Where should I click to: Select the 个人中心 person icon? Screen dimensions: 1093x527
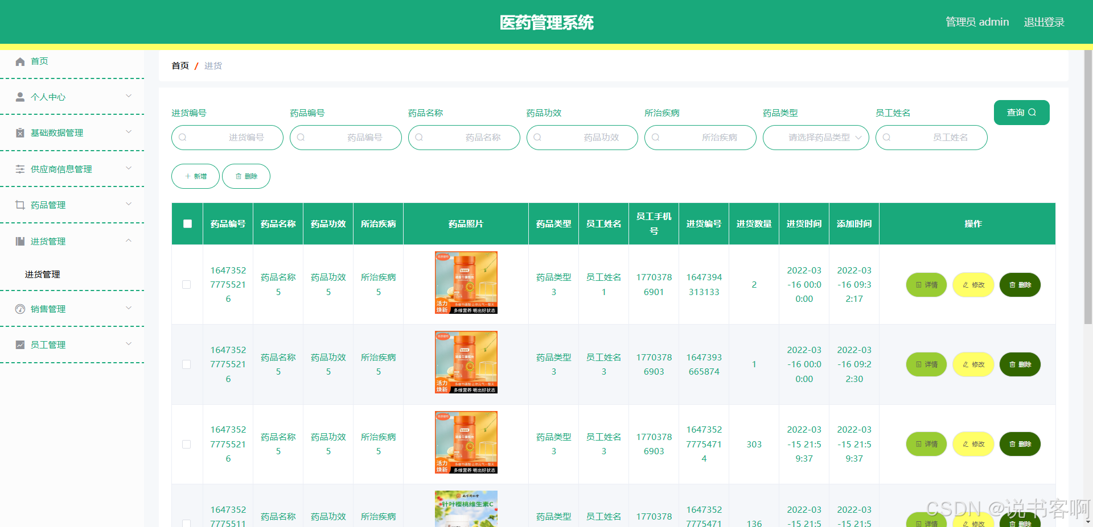click(x=20, y=97)
